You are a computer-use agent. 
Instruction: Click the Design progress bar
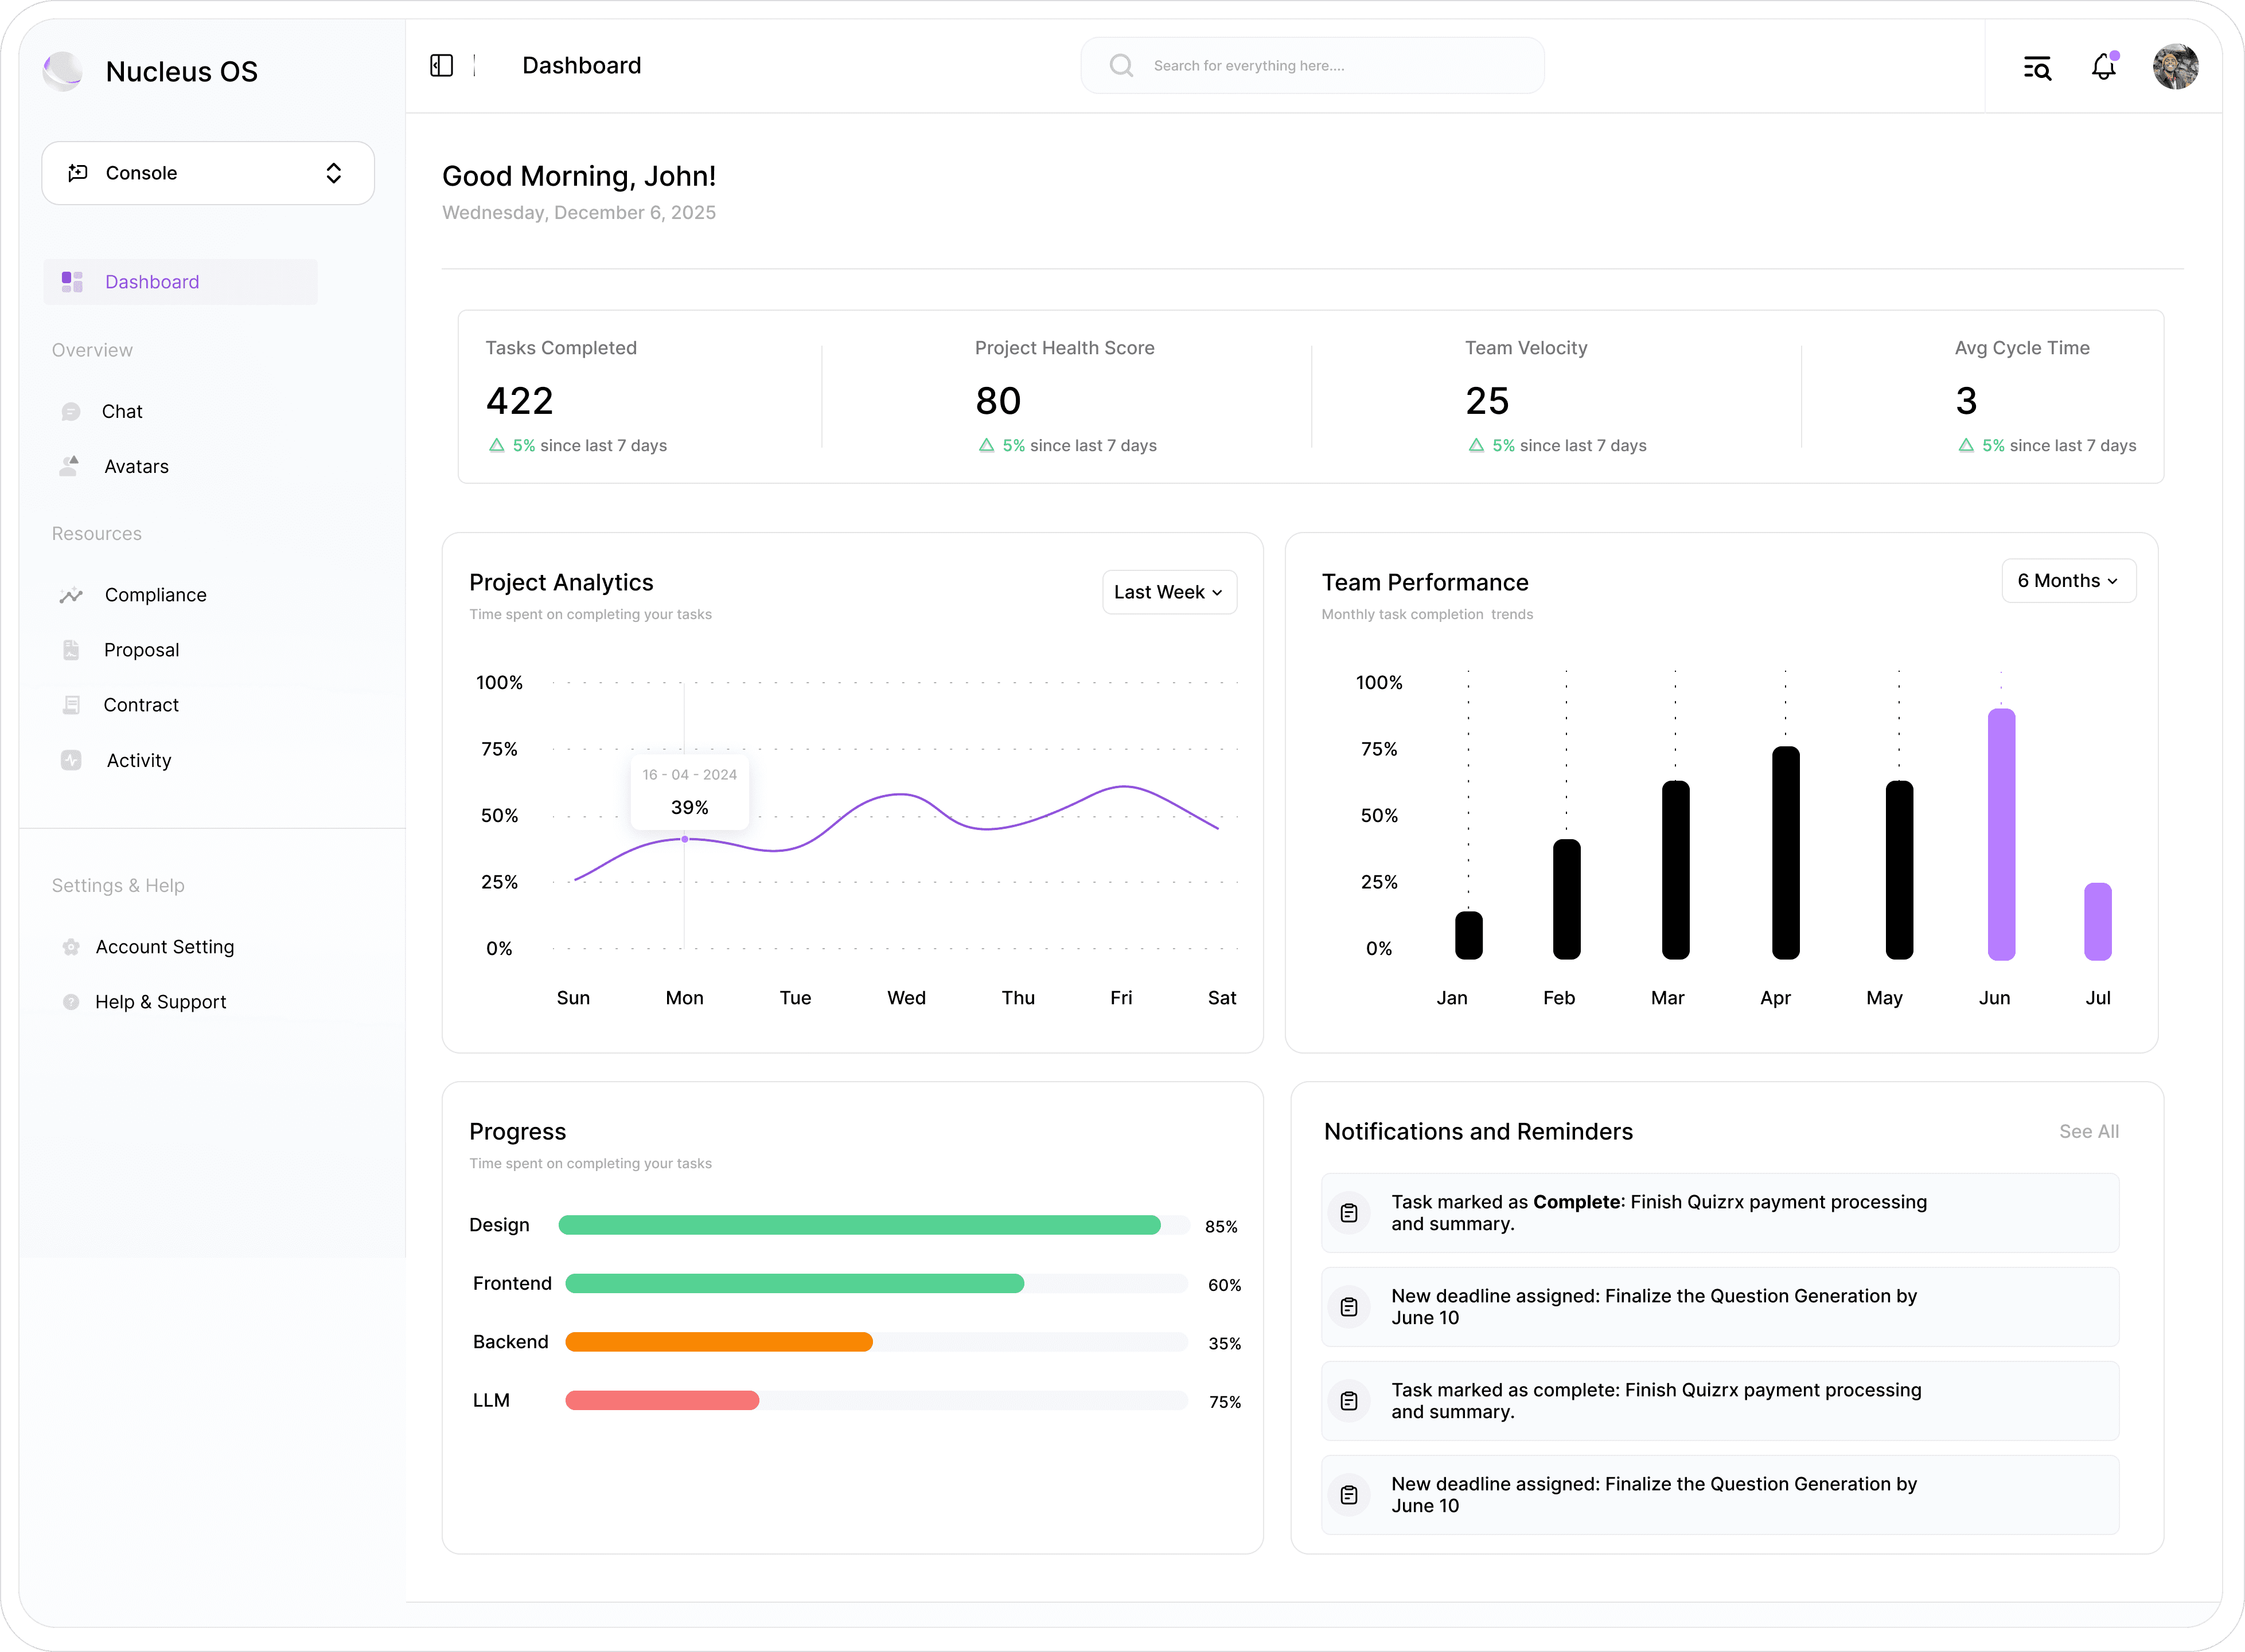point(859,1225)
